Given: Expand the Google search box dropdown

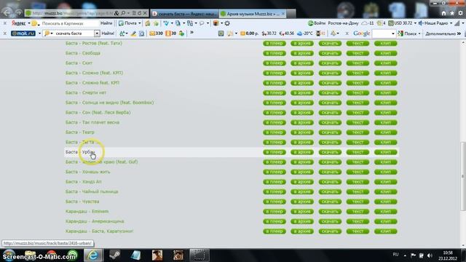Looking at the screenshot, I should click(x=393, y=33).
